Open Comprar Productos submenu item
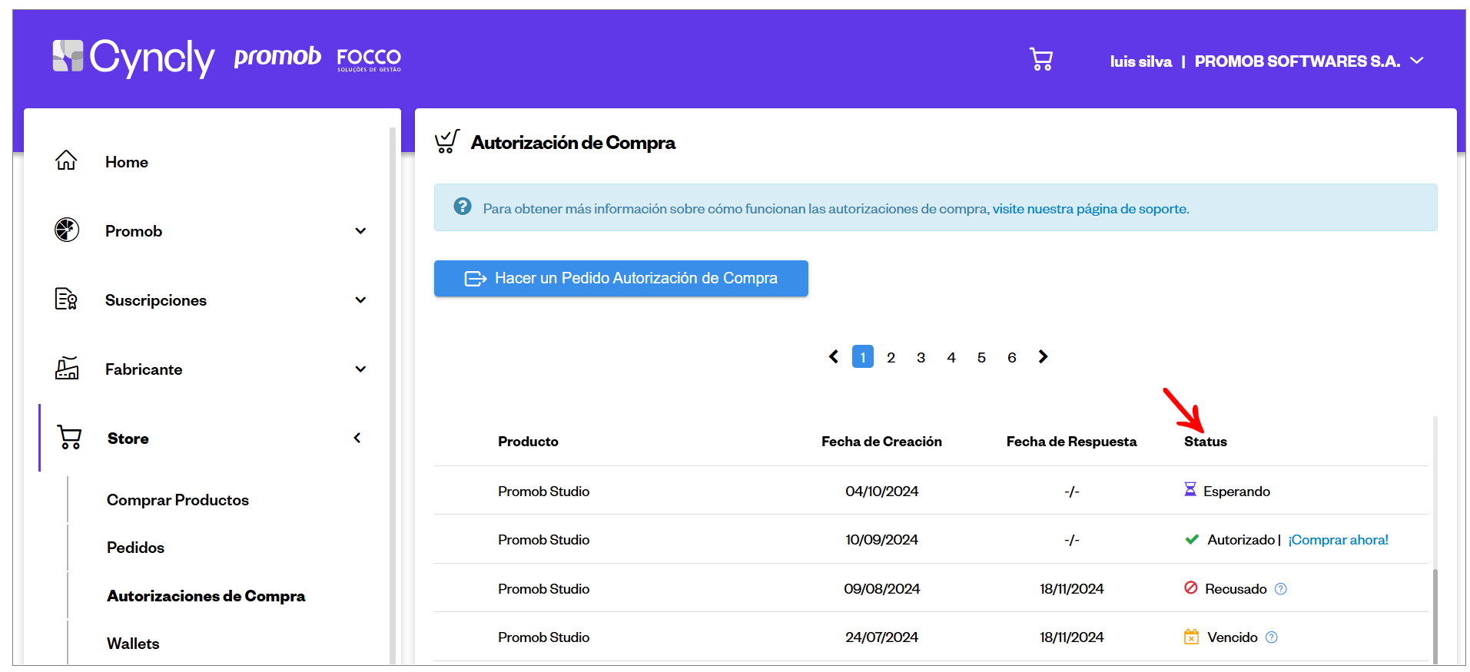The height and width of the screenshot is (672, 1470). click(178, 500)
